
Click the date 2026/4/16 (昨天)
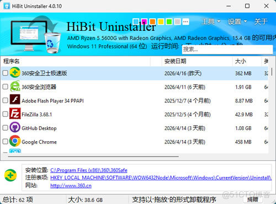[x=183, y=73]
